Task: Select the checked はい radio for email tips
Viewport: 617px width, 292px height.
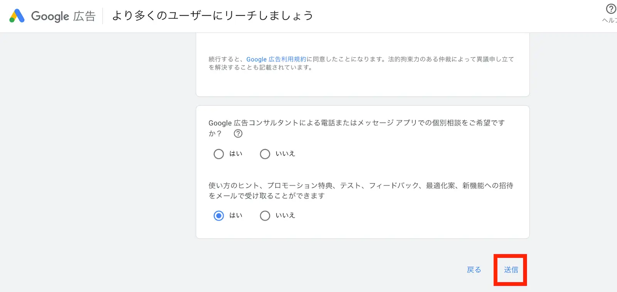Action: 219,216
